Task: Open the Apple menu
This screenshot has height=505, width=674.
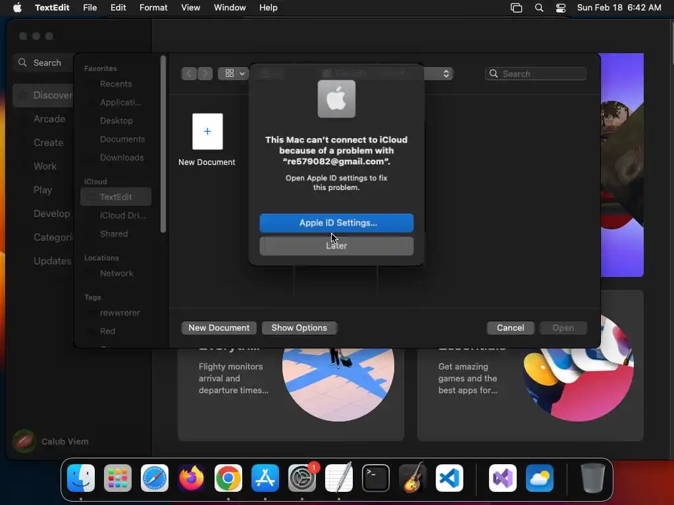Action: [17, 7]
